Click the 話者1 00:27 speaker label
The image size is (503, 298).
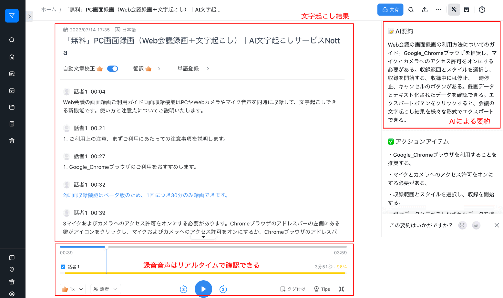click(x=89, y=156)
